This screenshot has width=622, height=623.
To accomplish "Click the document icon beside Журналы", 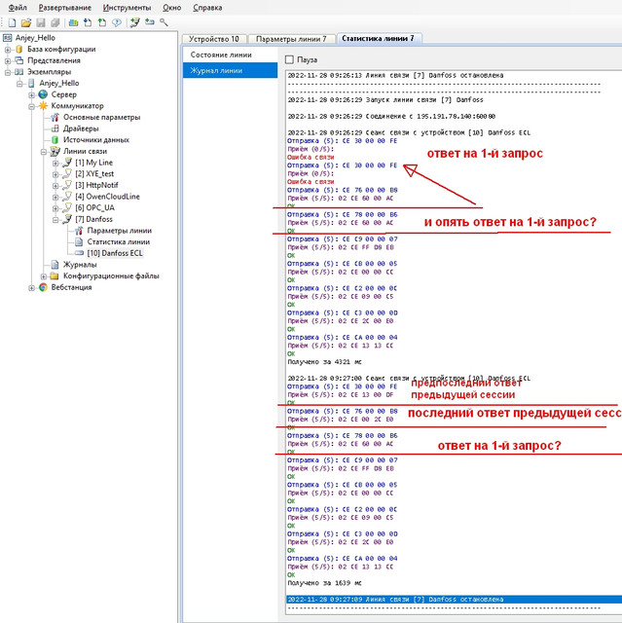I will click(x=55, y=265).
